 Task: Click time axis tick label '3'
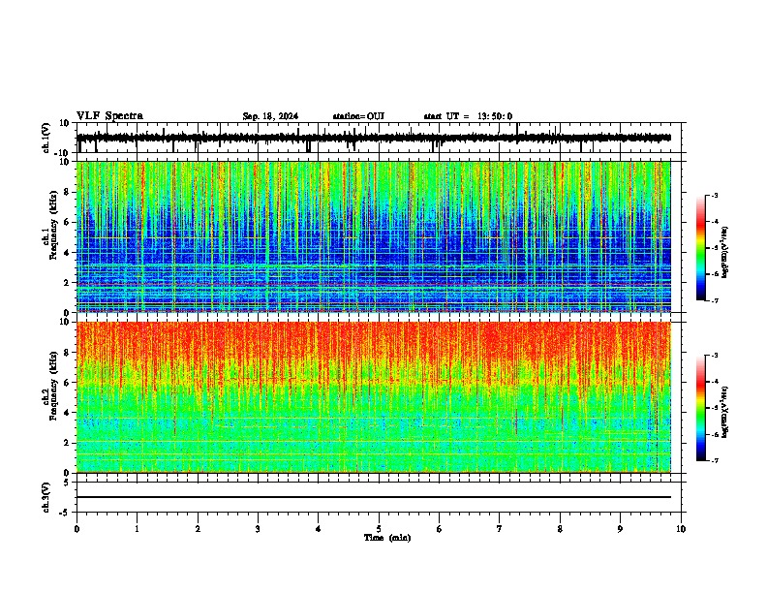258,529
